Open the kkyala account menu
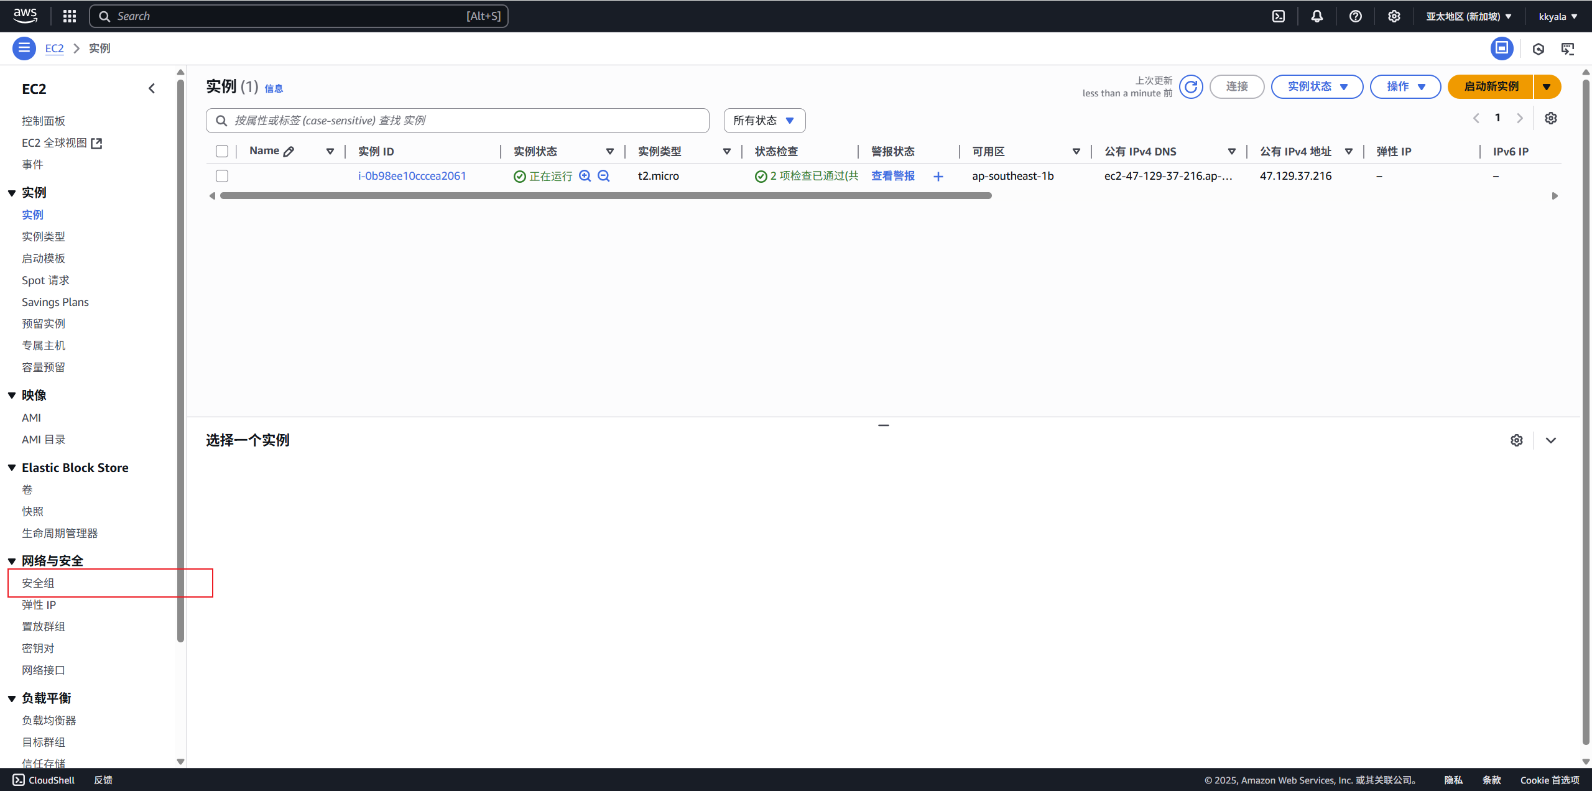Viewport: 1592px width, 791px height. [1558, 16]
